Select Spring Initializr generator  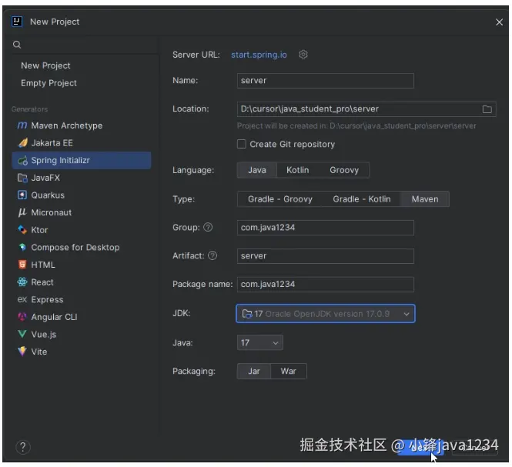(x=82, y=160)
